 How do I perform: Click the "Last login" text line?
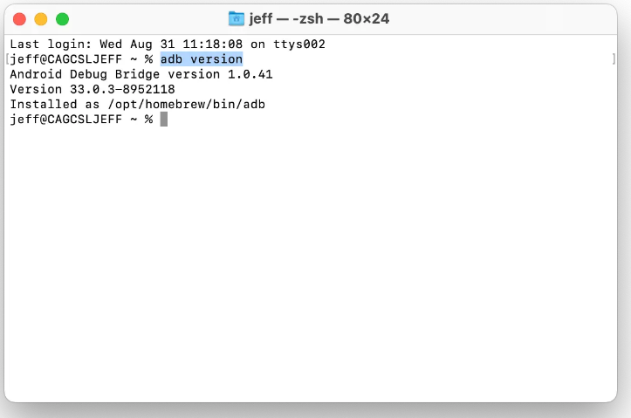coord(168,44)
